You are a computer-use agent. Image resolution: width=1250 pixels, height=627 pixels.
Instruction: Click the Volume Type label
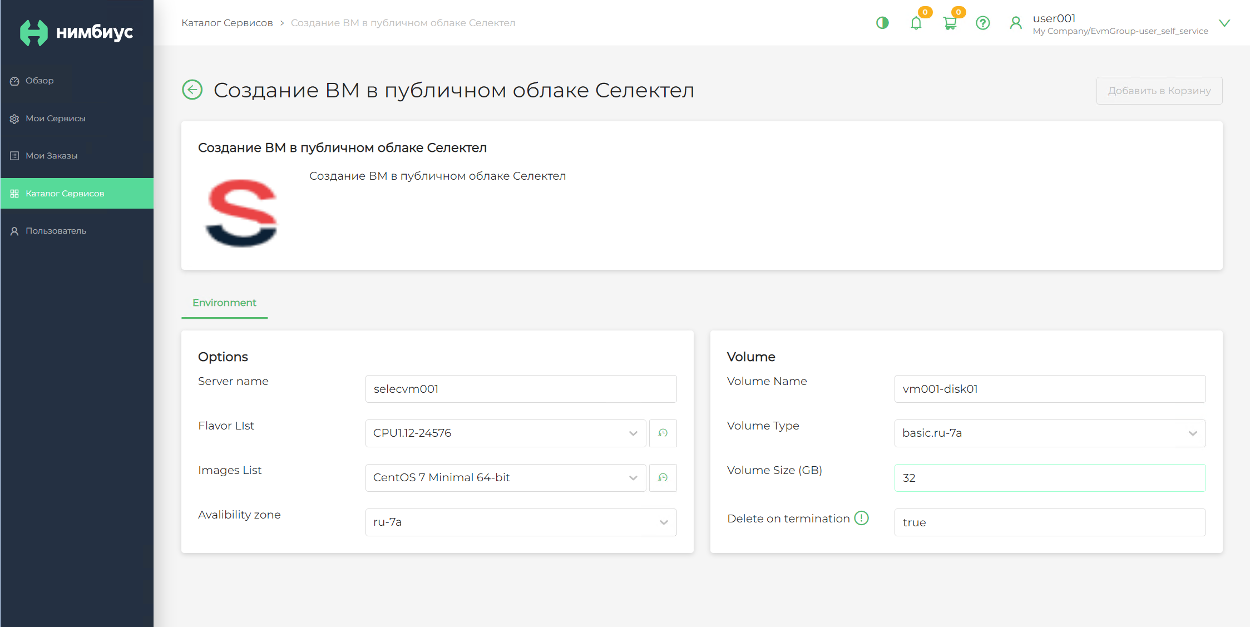[x=763, y=426]
